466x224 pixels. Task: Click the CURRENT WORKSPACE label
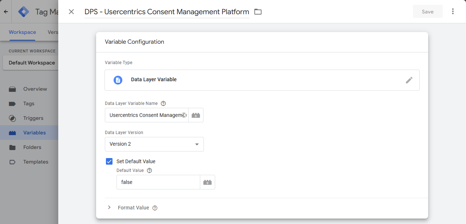pyautogui.click(x=32, y=51)
